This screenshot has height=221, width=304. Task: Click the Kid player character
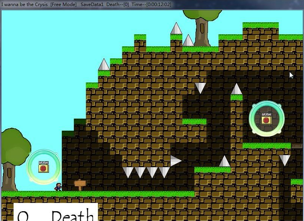tap(58, 187)
